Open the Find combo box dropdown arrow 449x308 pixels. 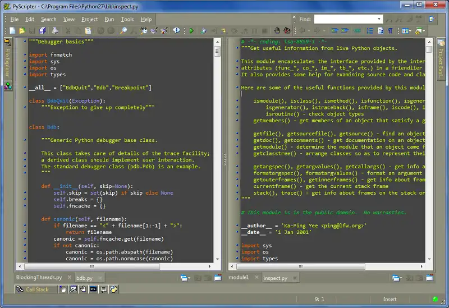coord(379,19)
